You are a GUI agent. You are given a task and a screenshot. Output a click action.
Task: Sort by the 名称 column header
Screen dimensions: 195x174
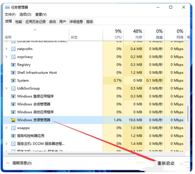click(x=36, y=35)
